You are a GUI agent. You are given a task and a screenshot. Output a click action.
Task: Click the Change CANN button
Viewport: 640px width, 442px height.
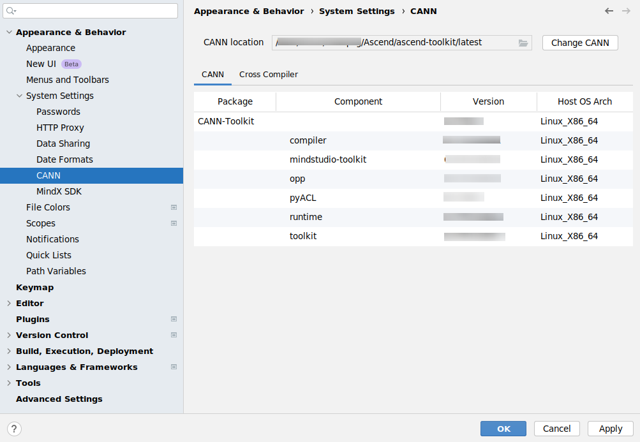[580, 43]
